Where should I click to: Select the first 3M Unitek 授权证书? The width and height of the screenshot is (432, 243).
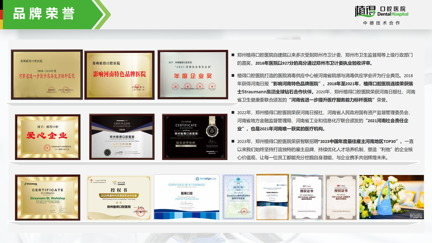pos(307,197)
